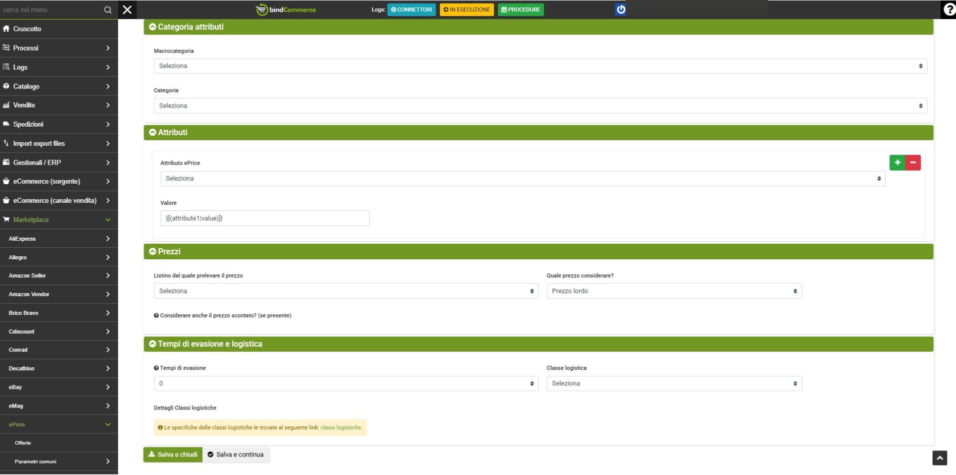Click the blue power icon in top bar
956x475 pixels.
(x=620, y=10)
